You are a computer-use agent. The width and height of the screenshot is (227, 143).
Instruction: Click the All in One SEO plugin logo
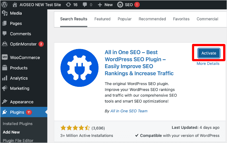coord(80,68)
